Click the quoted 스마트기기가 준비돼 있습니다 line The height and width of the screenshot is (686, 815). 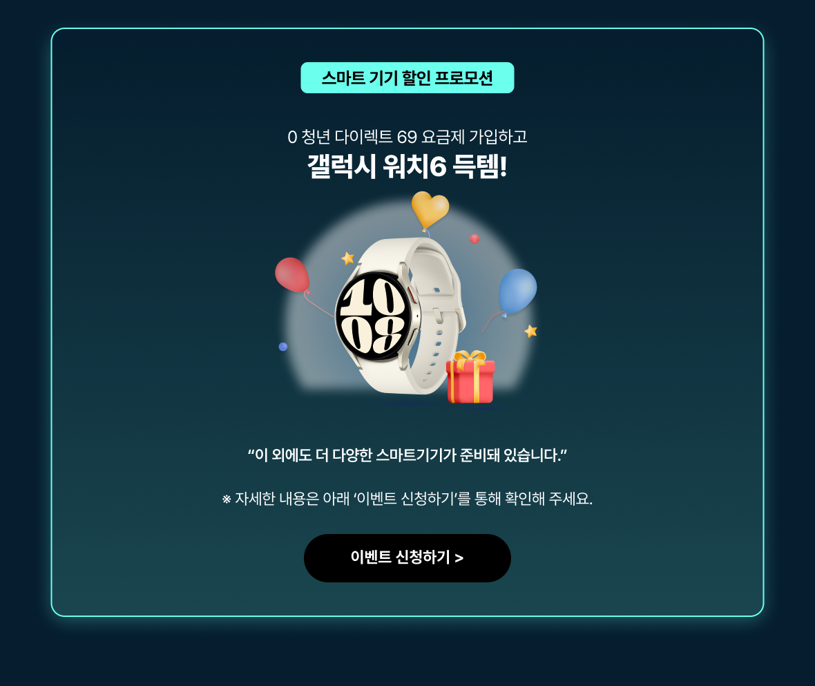[x=407, y=455]
